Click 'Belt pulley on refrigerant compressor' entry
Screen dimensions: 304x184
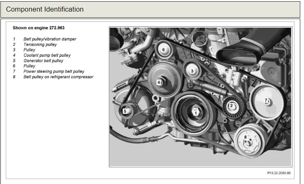point(58,77)
